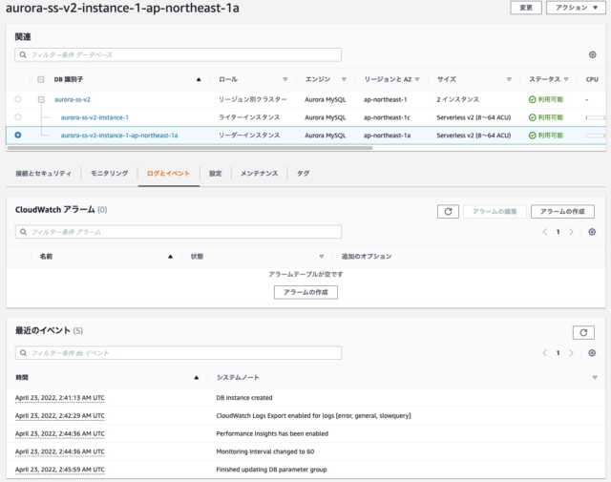This screenshot has width=611, height=482.
Task: Focus the db events filter input field
Action: click(x=179, y=353)
